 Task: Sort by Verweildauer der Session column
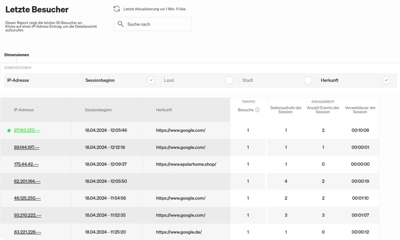[360, 110]
